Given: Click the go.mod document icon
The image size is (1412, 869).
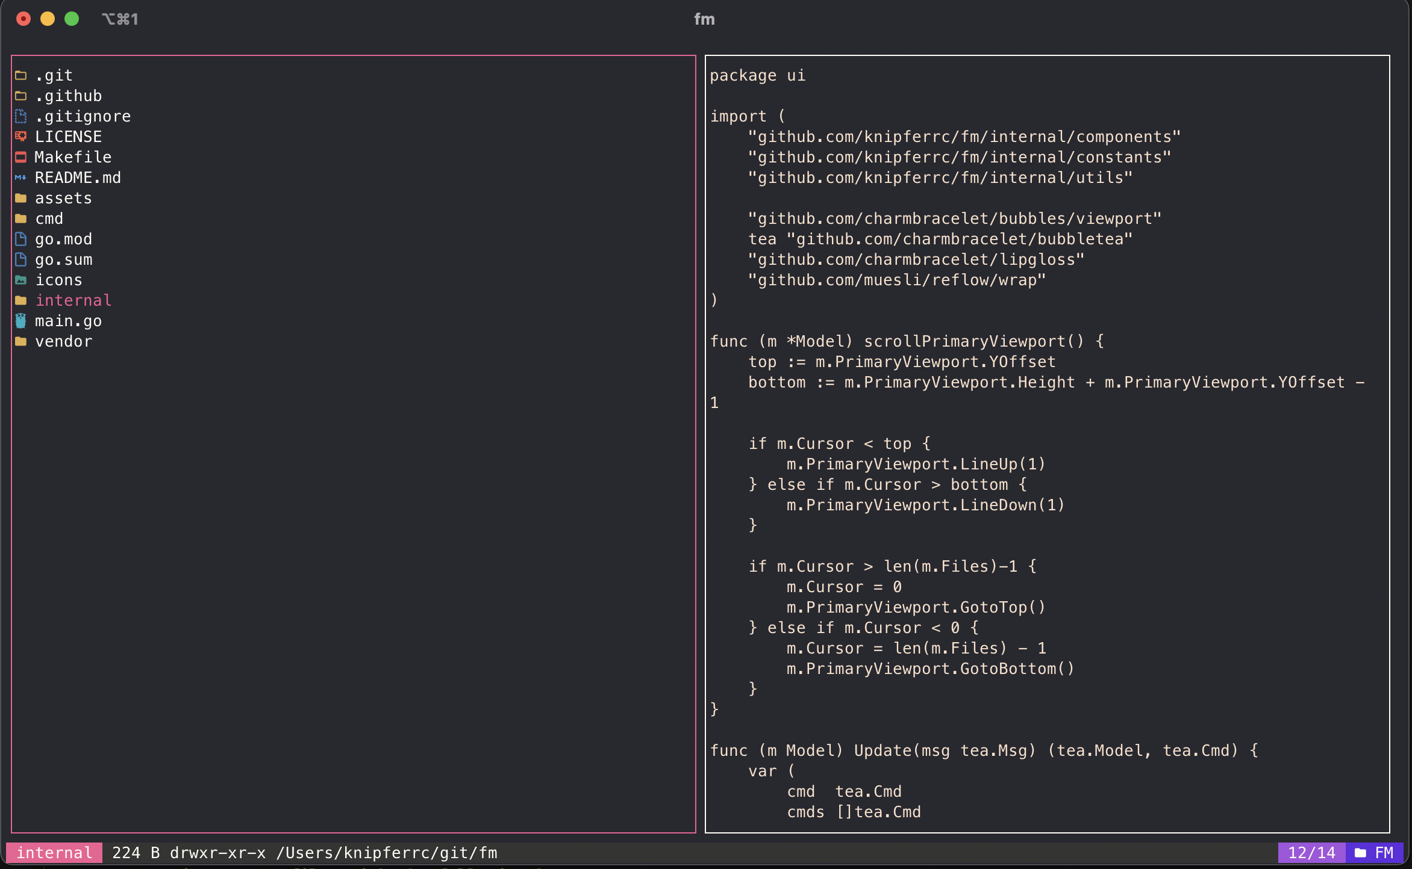Looking at the screenshot, I should [21, 239].
